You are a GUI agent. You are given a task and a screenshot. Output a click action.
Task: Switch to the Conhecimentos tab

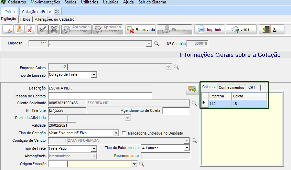pos(231,87)
